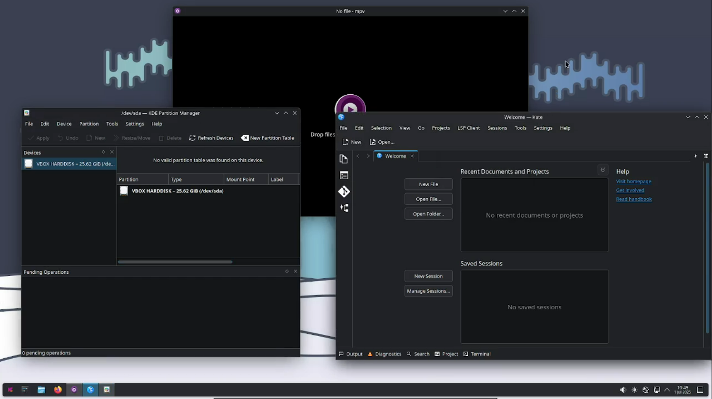Open Documents sidebar in Kate
The image size is (712, 399).
click(x=344, y=159)
